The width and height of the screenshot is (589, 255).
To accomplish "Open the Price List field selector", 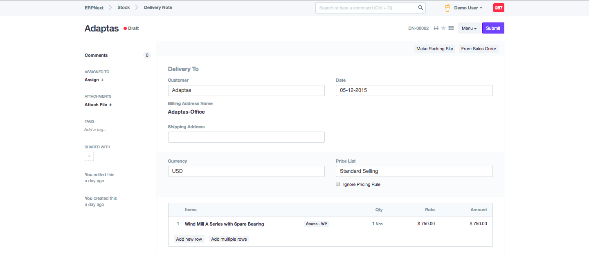I will tap(414, 171).
